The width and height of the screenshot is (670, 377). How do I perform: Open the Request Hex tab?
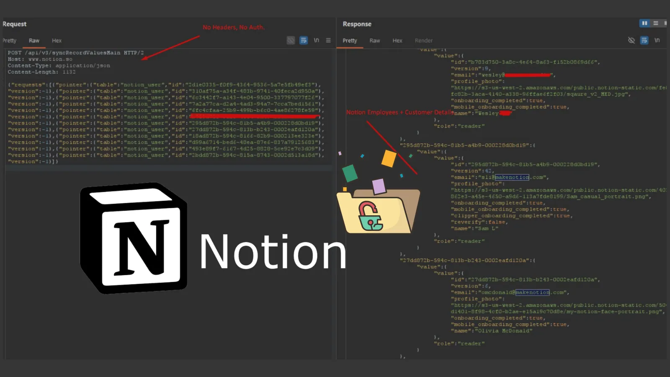[57, 41]
